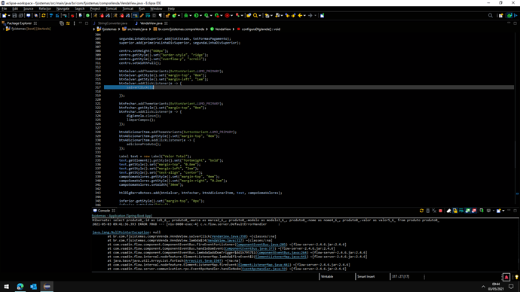Toggle Show Console on standard output
This screenshot has height=292, width=520.
(467, 211)
